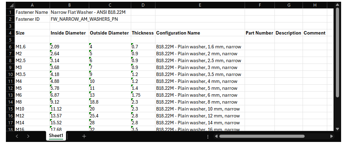Select column E header
The image size is (347, 144).
(x=200, y=5)
